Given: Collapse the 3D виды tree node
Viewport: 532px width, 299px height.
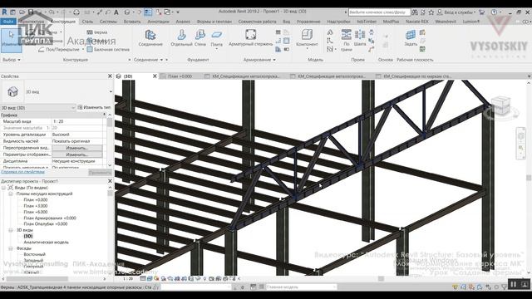Looking at the screenshot, I should [11, 230].
